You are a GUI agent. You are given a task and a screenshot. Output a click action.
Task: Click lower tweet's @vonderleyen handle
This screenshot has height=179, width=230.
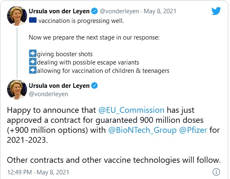(49, 94)
